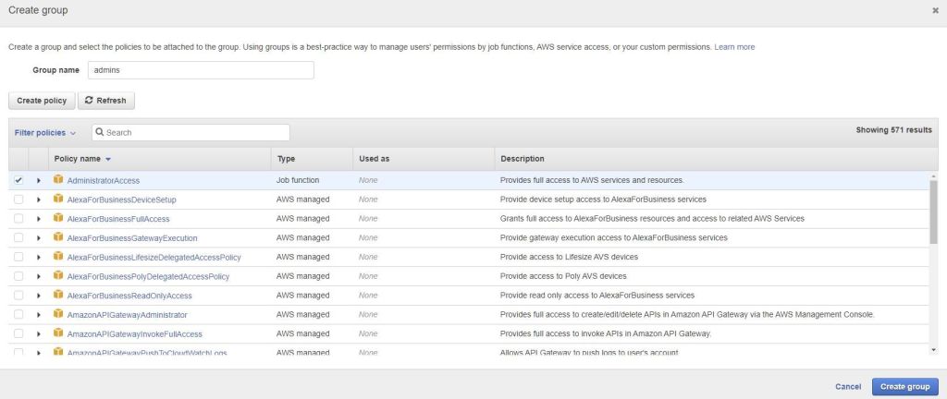
Task: Click the AlexaForBusinessDeviceSetup policy box icon
Action: 58,199
